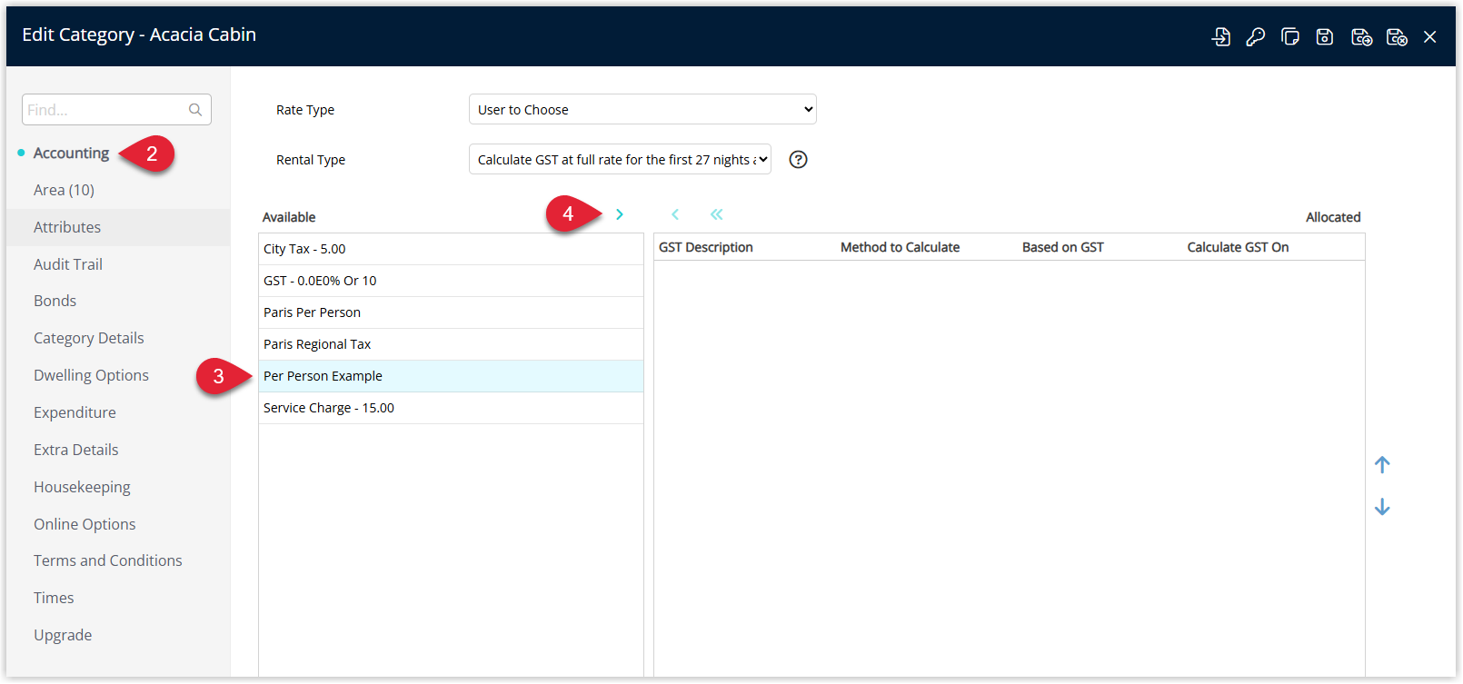The height and width of the screenshot is (684, 1463).
Task: Save using the floppy disk icon
Action: [x=1325, y=36]
